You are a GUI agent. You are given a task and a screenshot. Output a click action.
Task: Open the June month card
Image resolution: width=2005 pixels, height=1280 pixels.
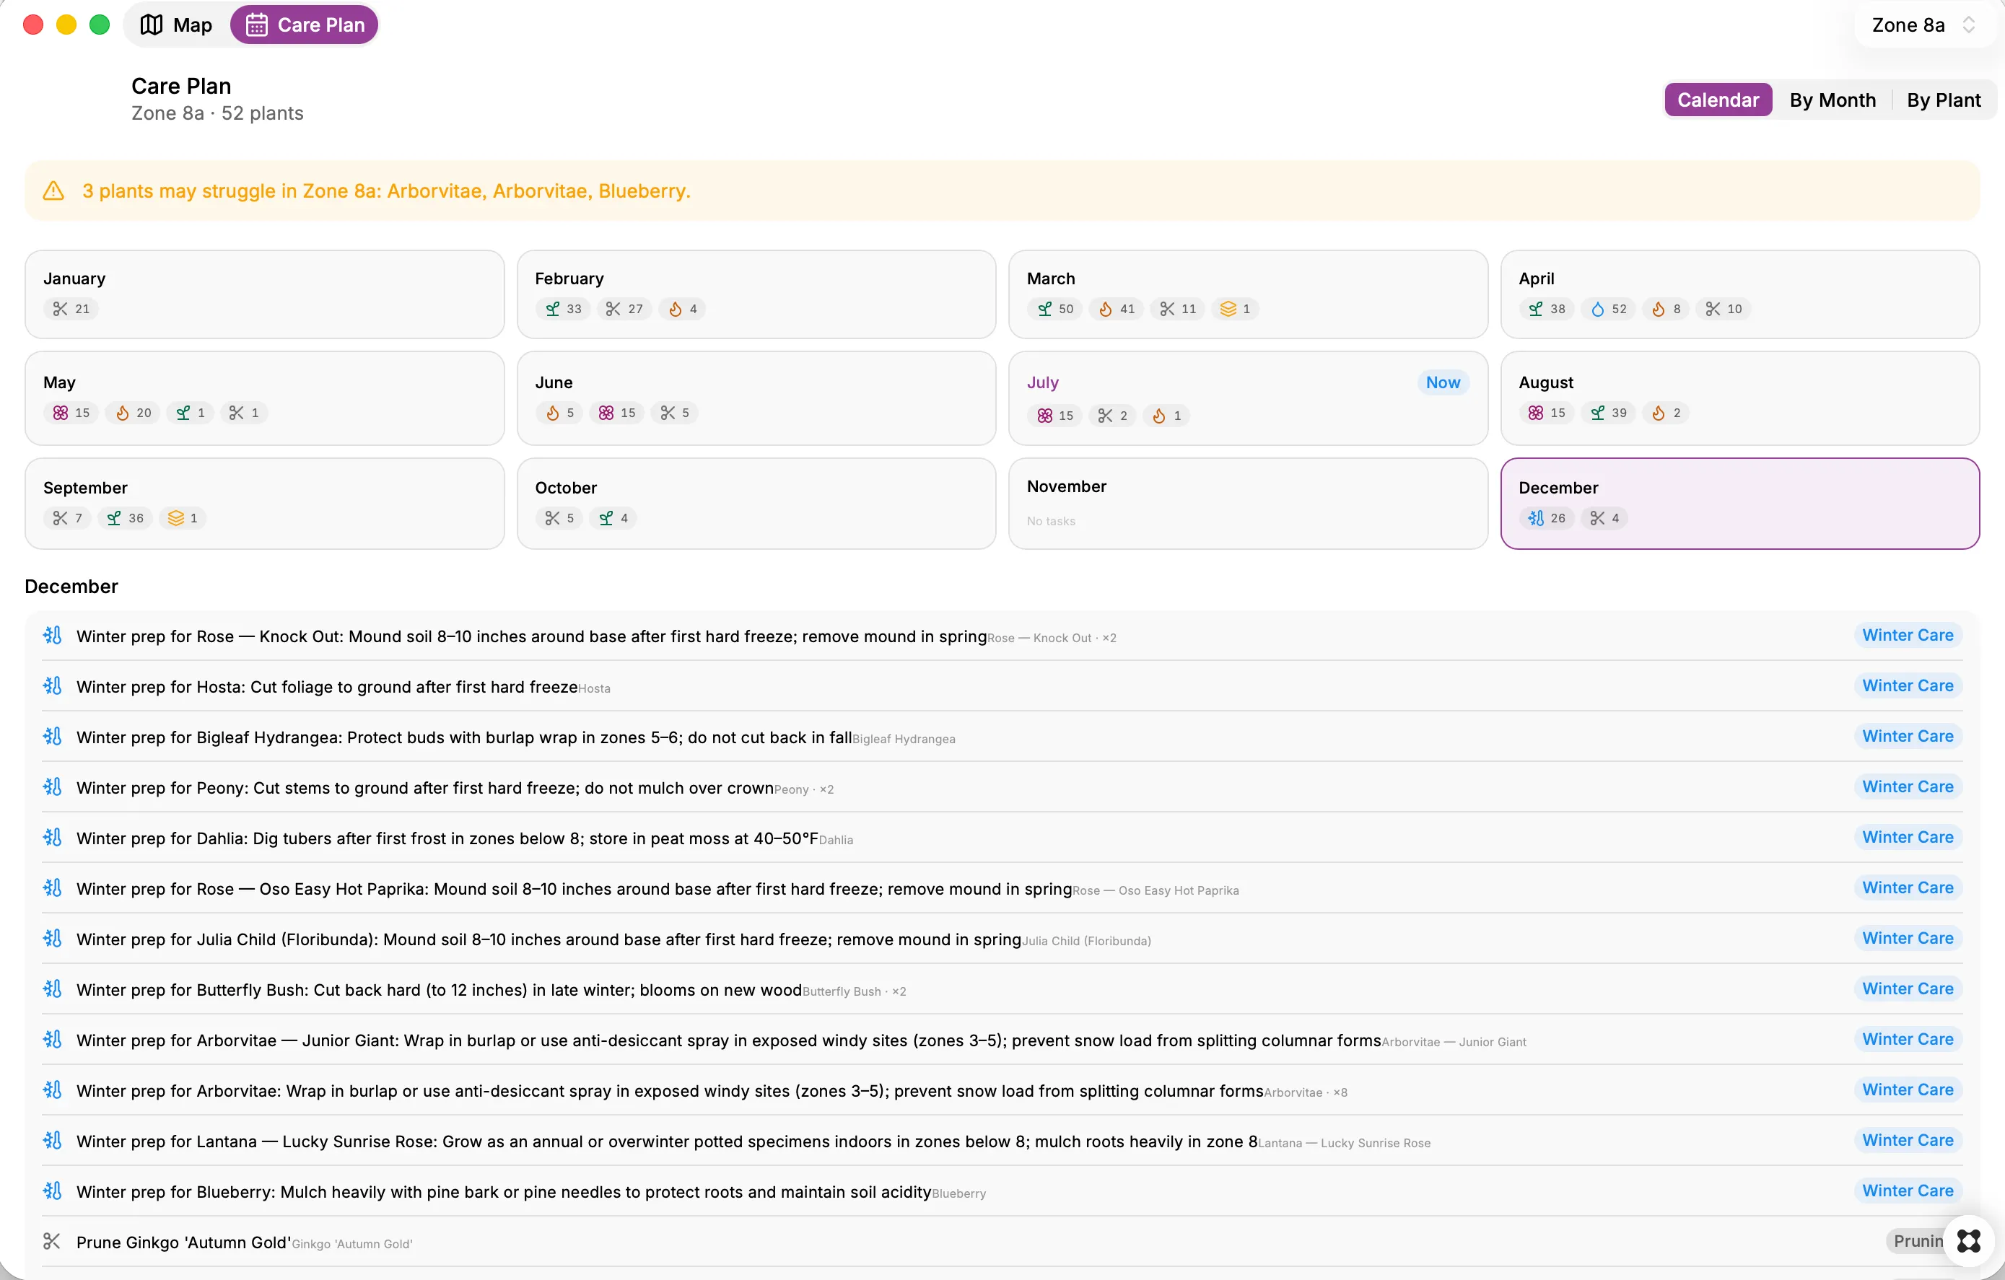(x=756, y=398)
